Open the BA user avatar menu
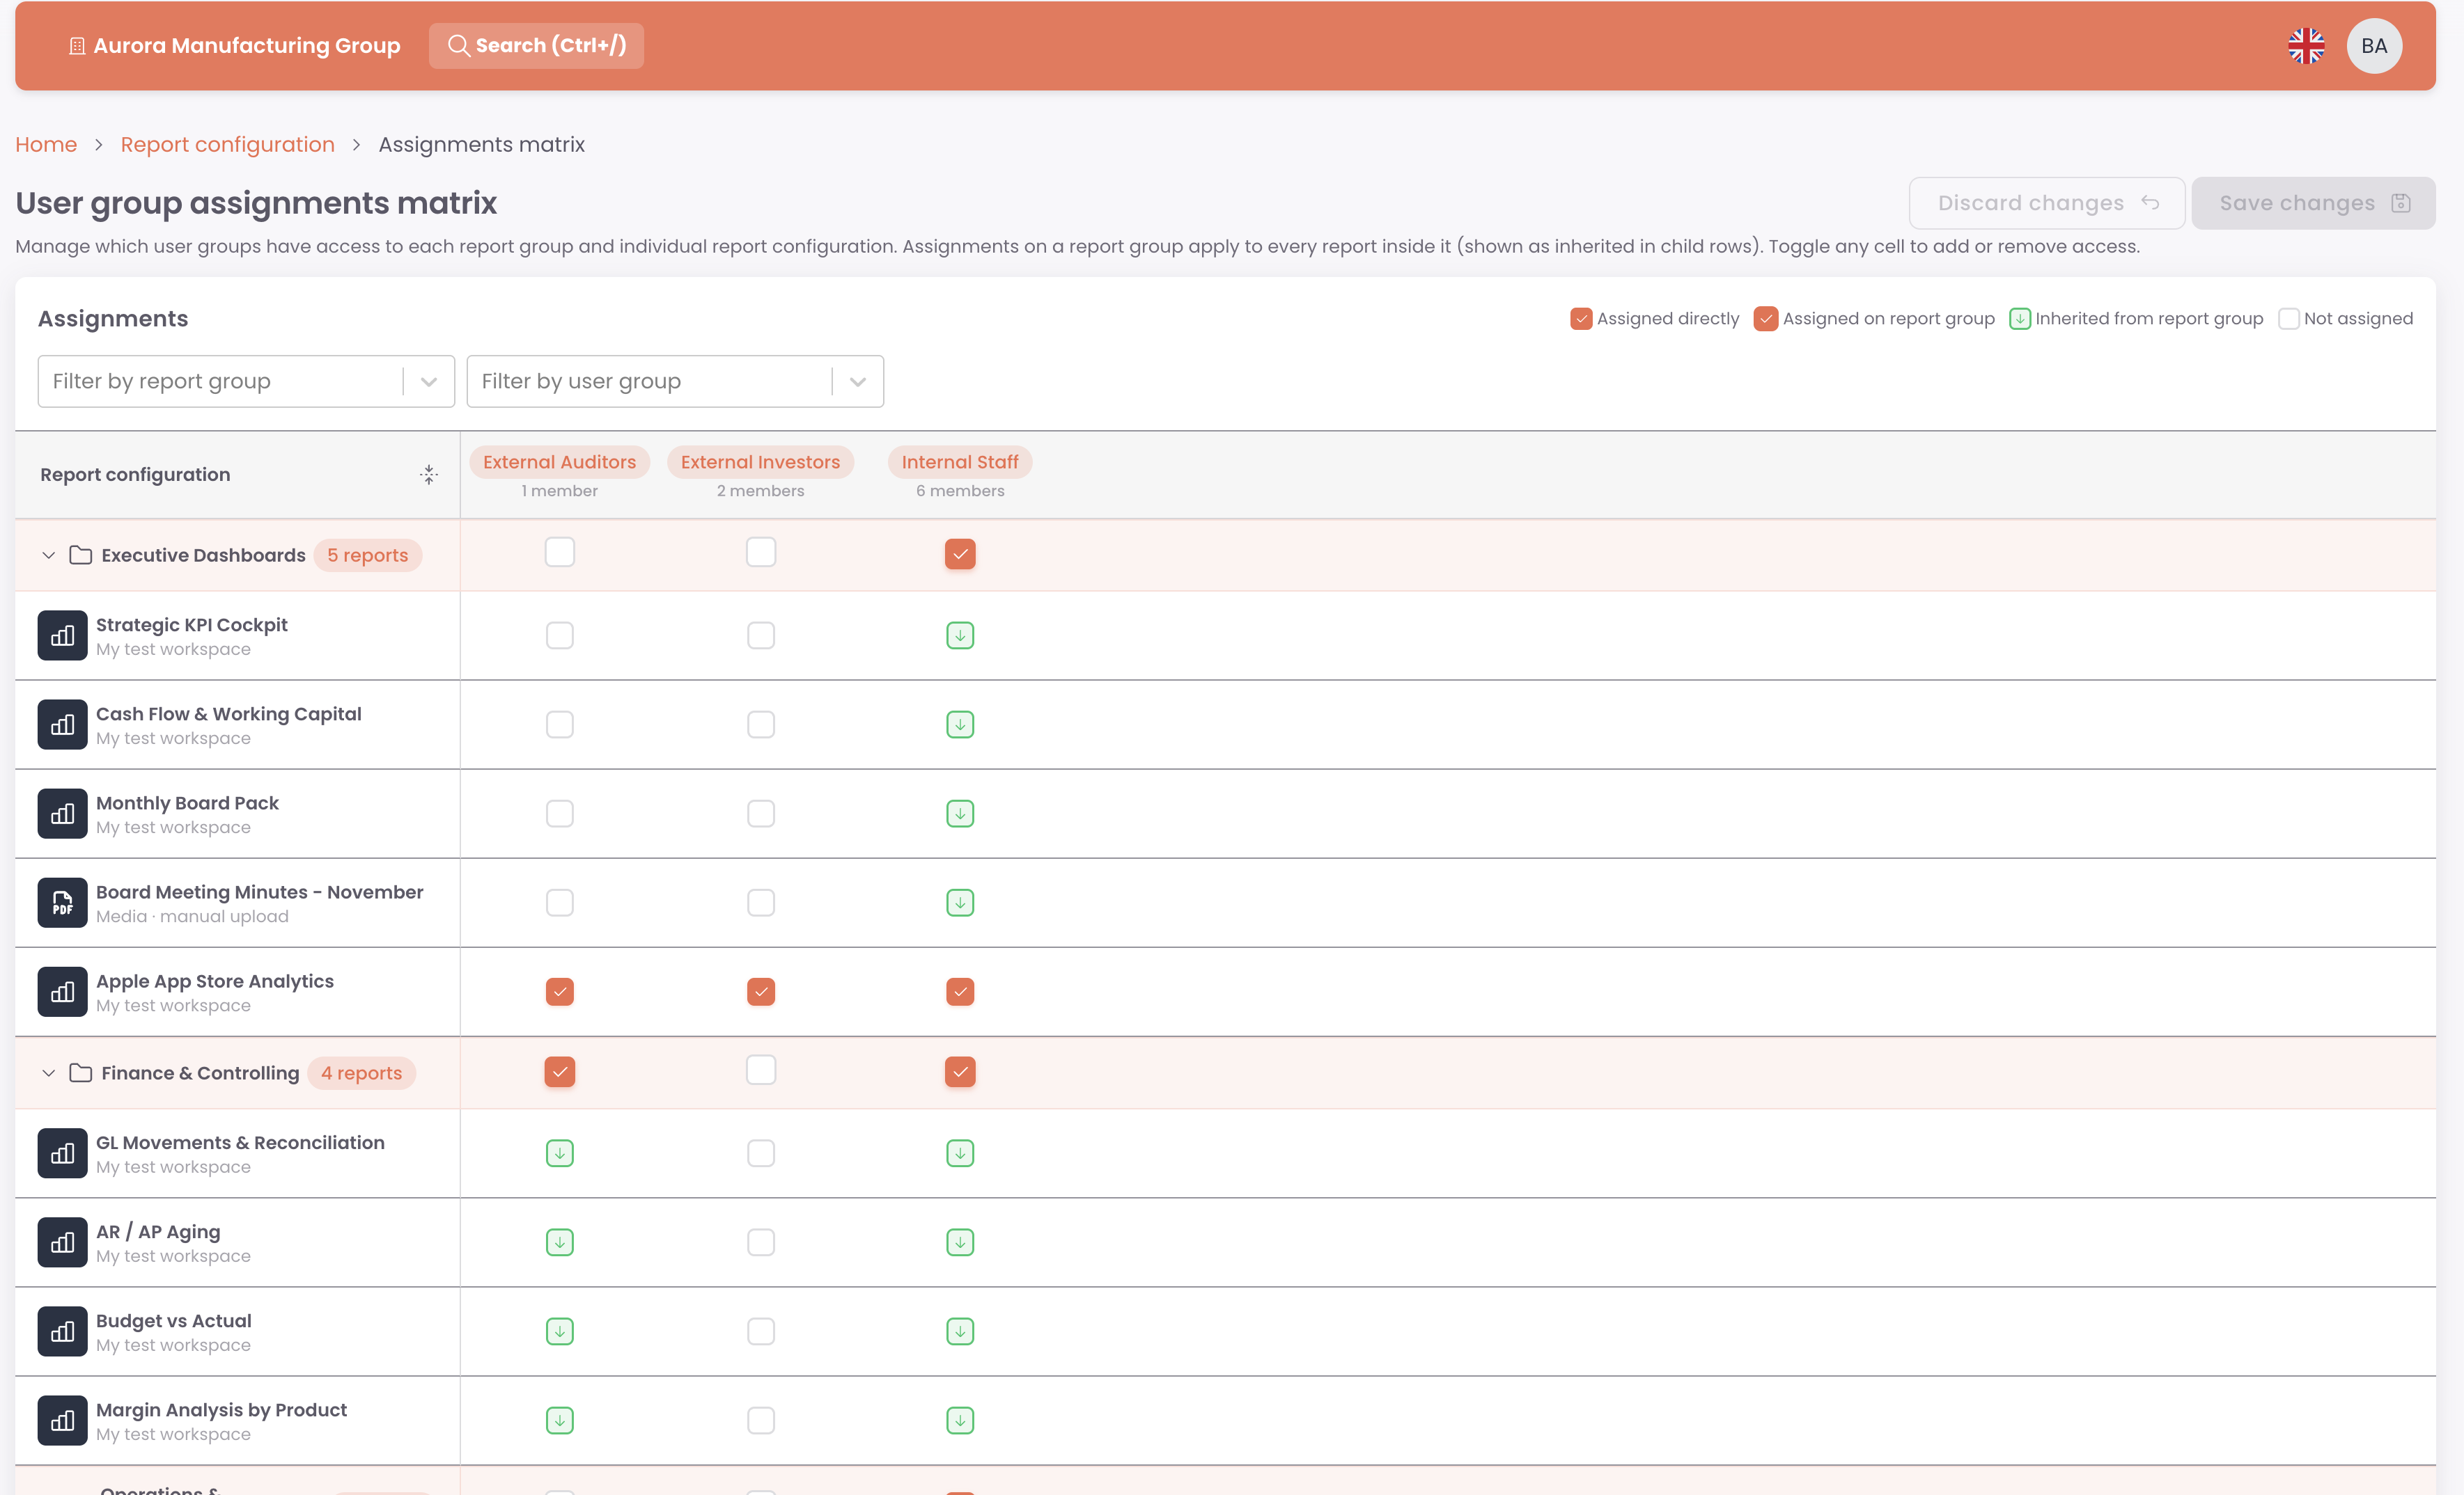 2374,46
